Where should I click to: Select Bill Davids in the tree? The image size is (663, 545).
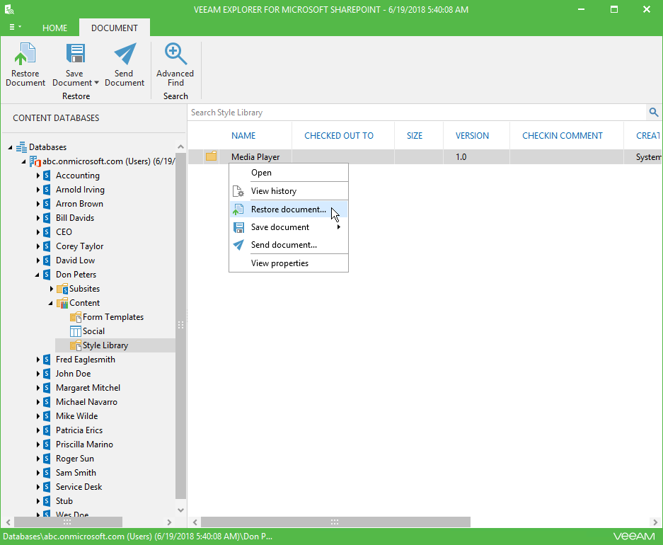(75, 218)
